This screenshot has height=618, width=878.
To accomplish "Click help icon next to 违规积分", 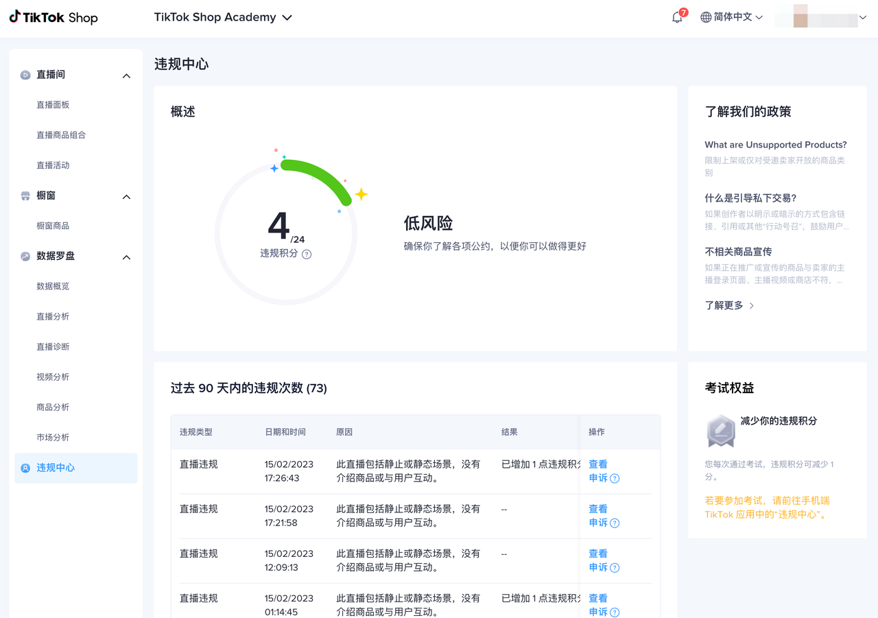I will pos(307,254).
